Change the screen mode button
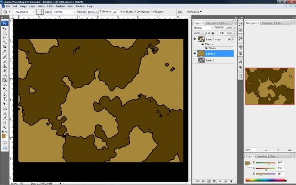This screenshot has width=296, height=185. tap(4, 148)
